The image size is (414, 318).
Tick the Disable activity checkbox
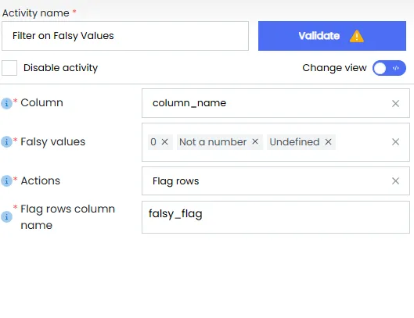(x=9, y=68)
